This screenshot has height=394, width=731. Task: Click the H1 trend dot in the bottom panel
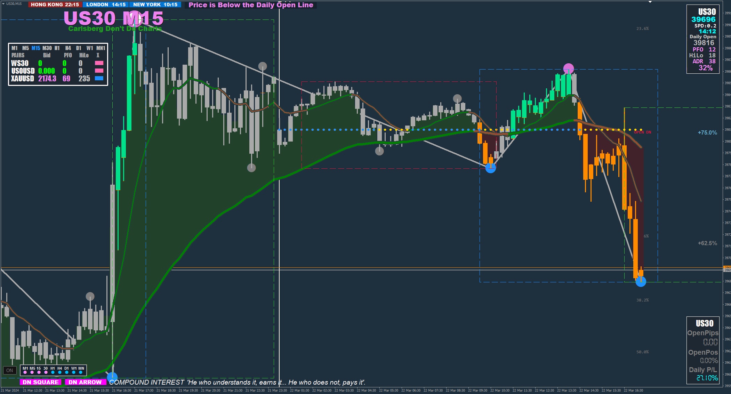pyautogui.click(x=53, y=372)
